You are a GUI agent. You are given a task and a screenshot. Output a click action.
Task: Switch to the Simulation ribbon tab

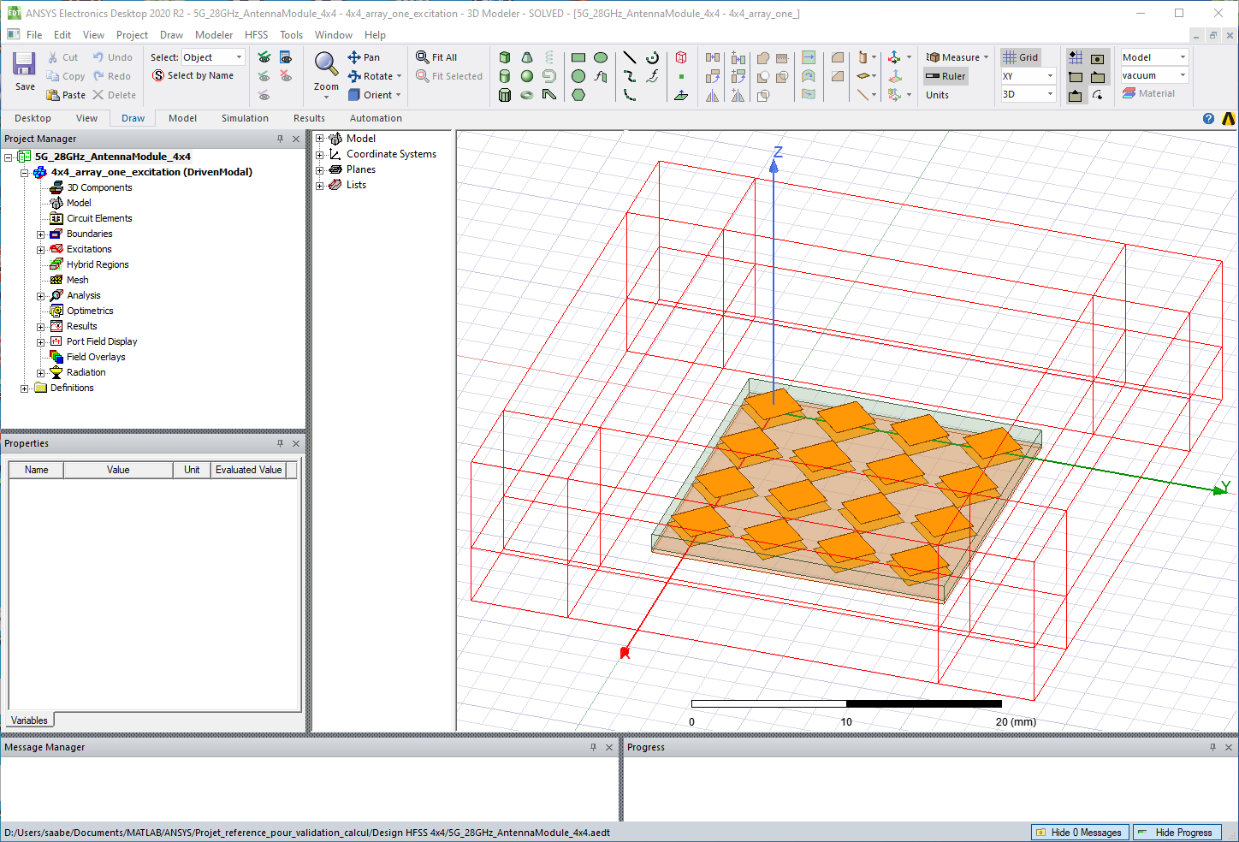[245, 118]
